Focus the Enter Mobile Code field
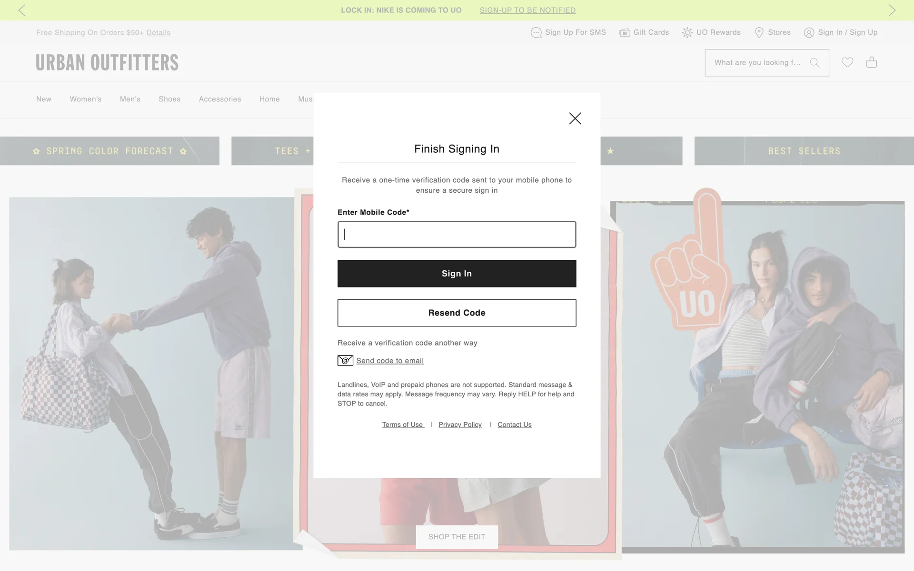 tap(457, 234)
